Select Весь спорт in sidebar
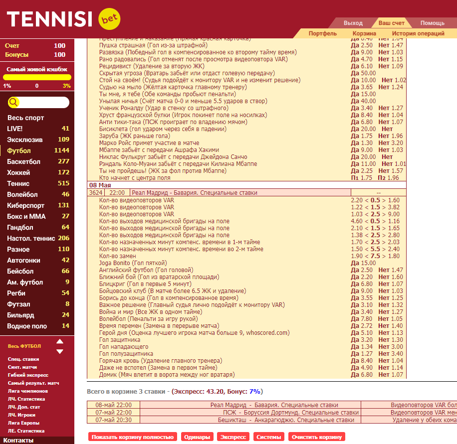This screenshot has height=444, width=457. coord(25,118)
